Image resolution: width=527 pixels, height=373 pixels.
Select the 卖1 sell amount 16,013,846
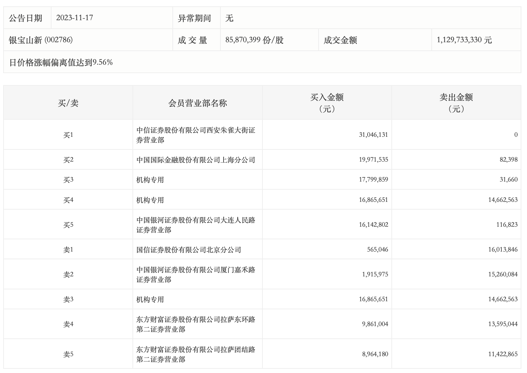[502, 249]
